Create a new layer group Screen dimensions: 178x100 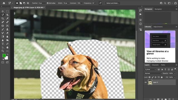click(x=166, y=99)
